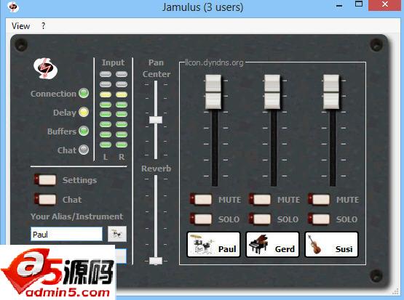Screen dimensions: 404x300
Task: Click Paul's drum kit icon
Action: [x=202, y=244]
